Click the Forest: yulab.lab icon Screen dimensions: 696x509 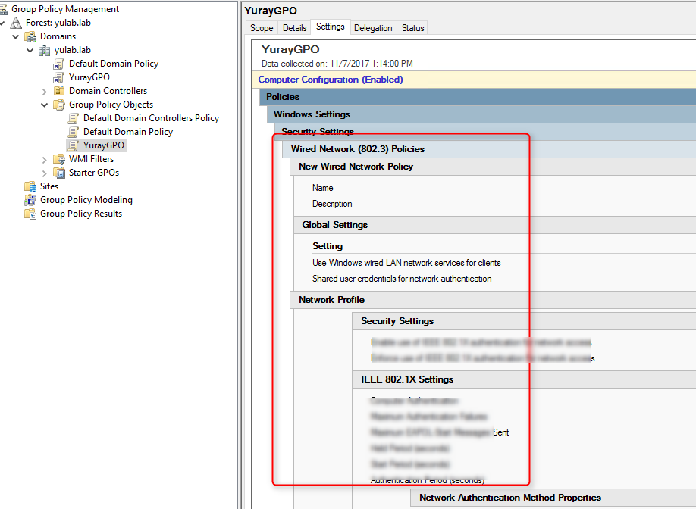(16, 23)
